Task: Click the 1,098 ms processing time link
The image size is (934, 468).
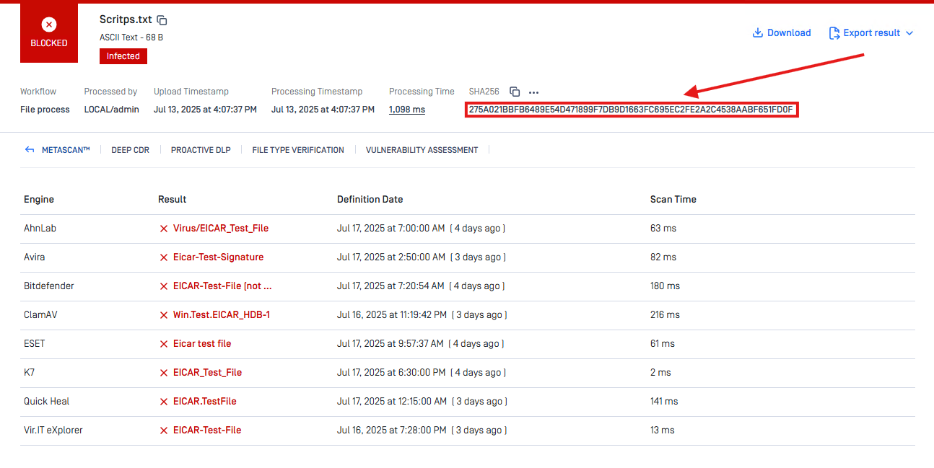Action: 407,110
